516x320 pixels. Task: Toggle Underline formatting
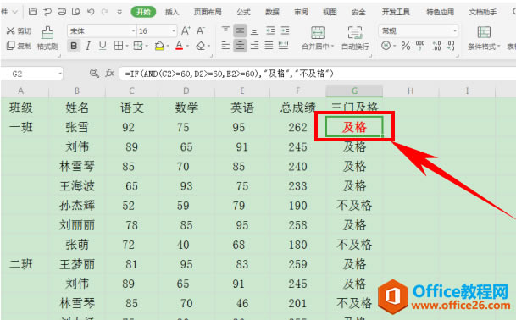(103, 46)
